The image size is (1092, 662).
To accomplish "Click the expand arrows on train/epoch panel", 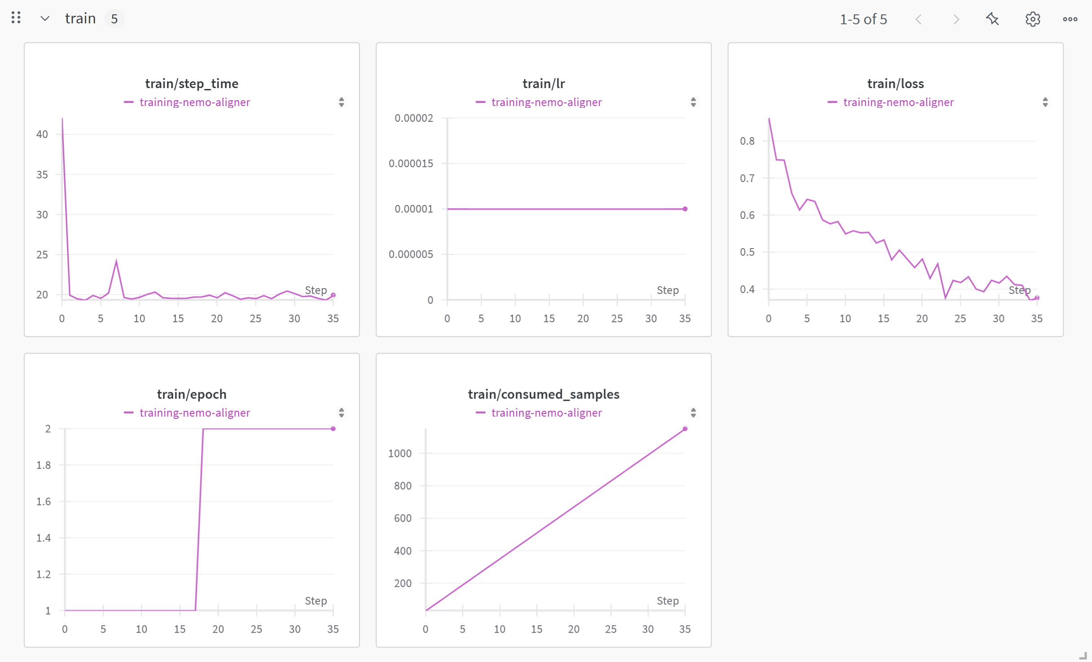I will [342, 413].
